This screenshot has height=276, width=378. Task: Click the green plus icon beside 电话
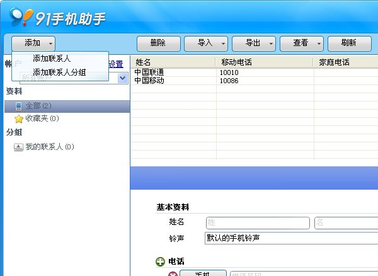(160, 262)
